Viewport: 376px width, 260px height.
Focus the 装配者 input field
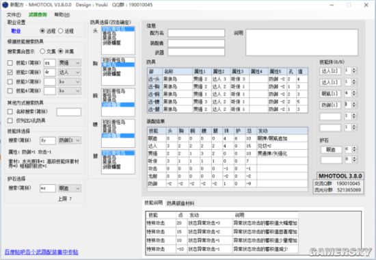pyautogui.click(x=196, y=43)
